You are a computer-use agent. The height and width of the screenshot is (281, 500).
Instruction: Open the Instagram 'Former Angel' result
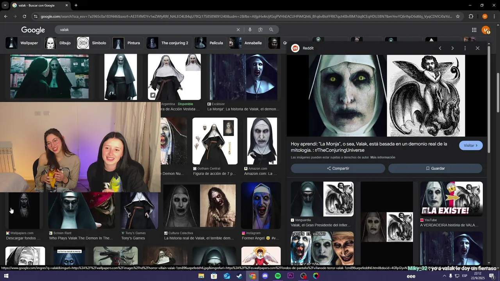(261, 205)
